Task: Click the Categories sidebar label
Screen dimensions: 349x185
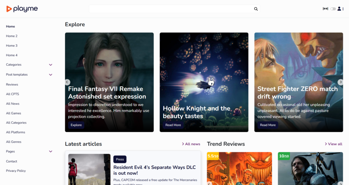Action: (x=14, y=65)
